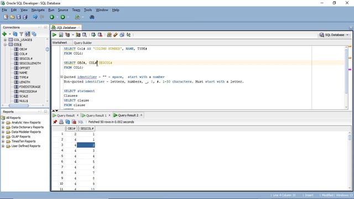Image resolution: width=354 pixels, height=199 pixels.
Task: Pin the query result with red pushpin
Action: (55, 122)
